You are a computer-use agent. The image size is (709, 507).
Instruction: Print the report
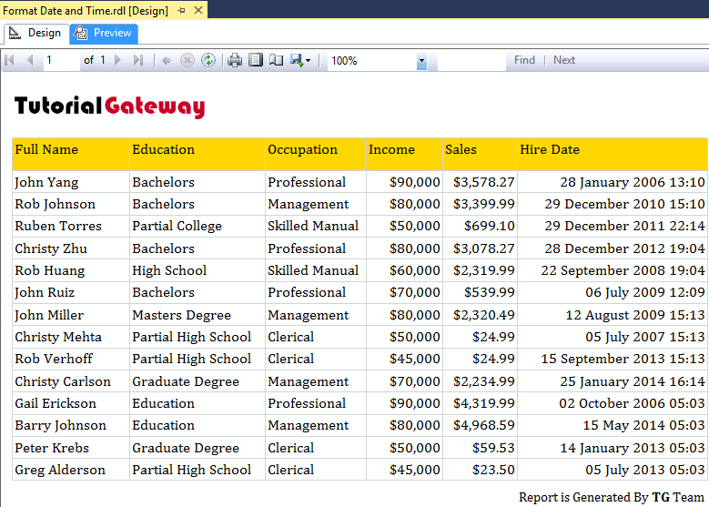(x=235, y=60)
